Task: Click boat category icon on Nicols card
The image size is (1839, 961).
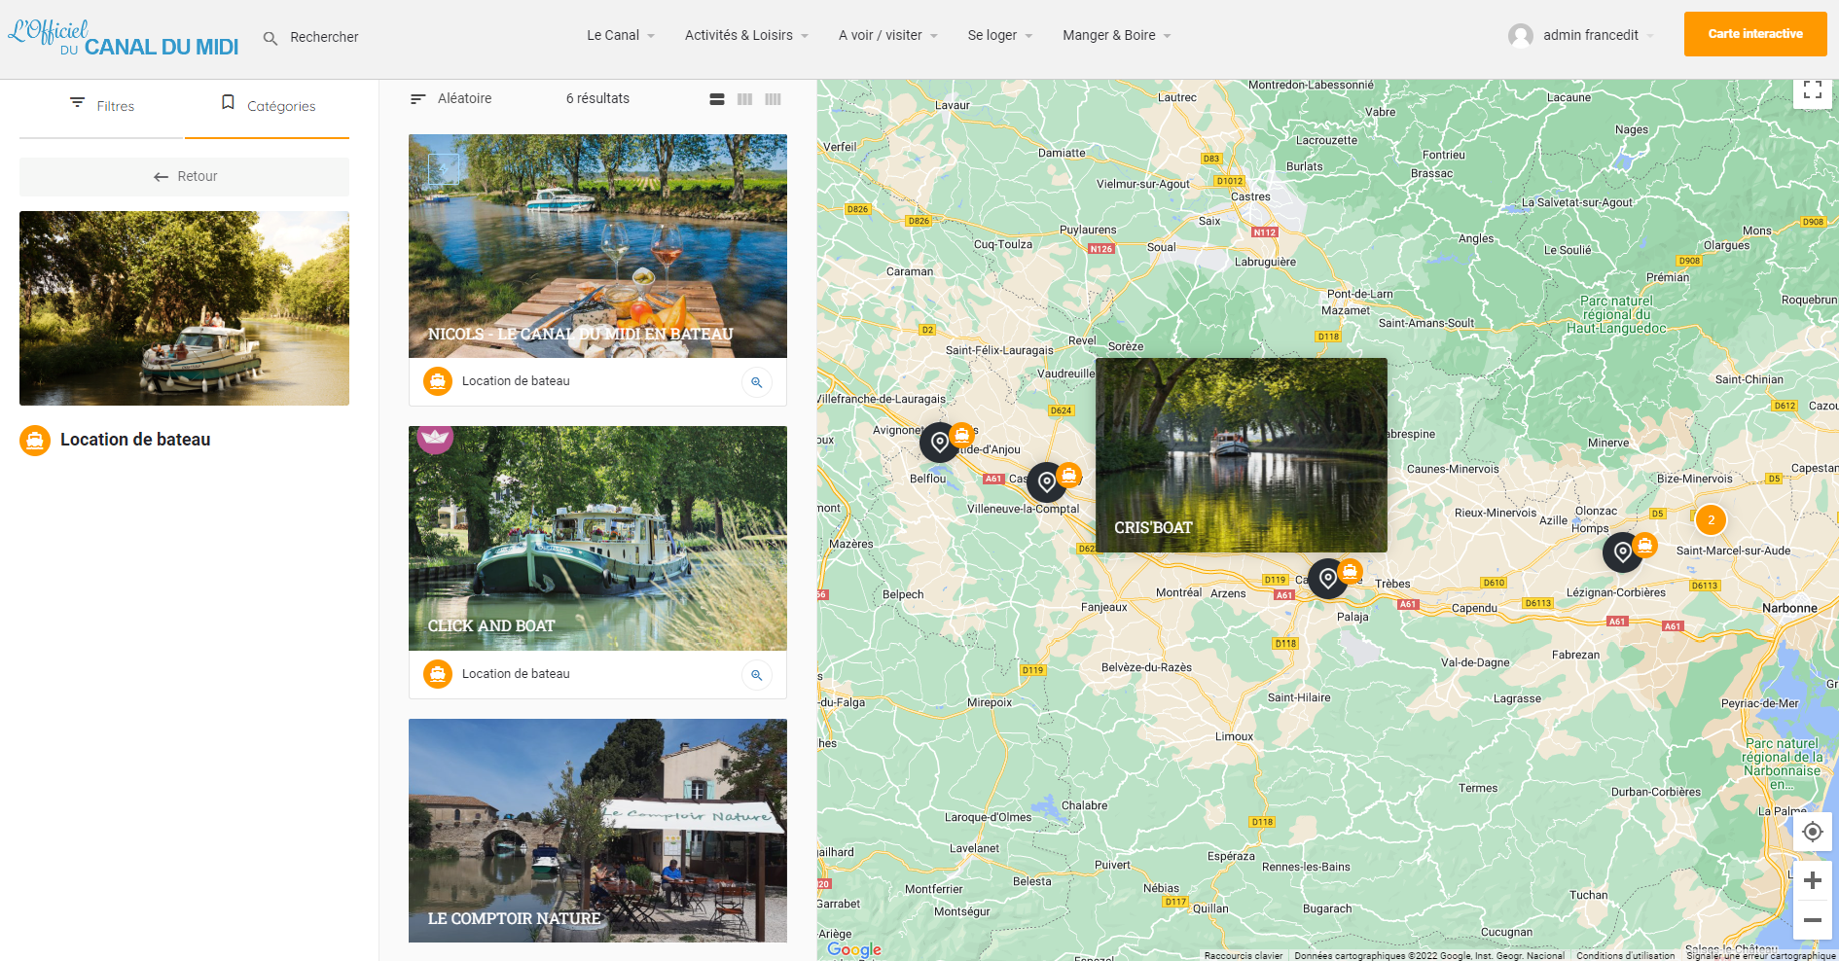Action: (x=438, y=381)
